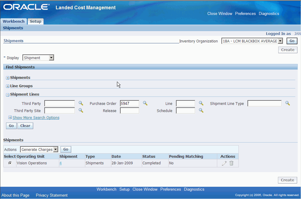Image resolution: width=301 pixels, height=199 pixels.
Task: Switch to the Setup tab
Action: 36,21
